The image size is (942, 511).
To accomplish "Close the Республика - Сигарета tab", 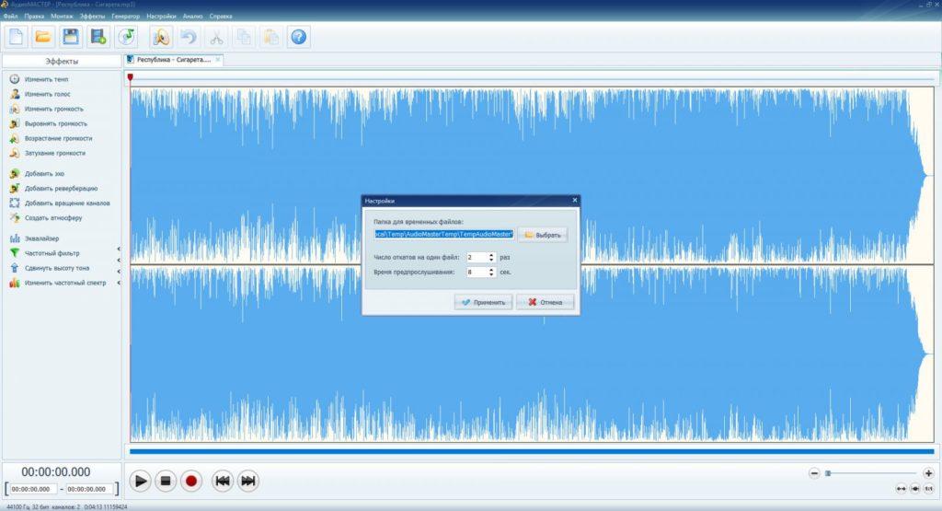I will (218, 60).
